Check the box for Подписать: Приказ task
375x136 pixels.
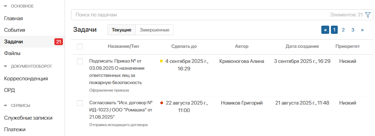click(x=80, y=62)
